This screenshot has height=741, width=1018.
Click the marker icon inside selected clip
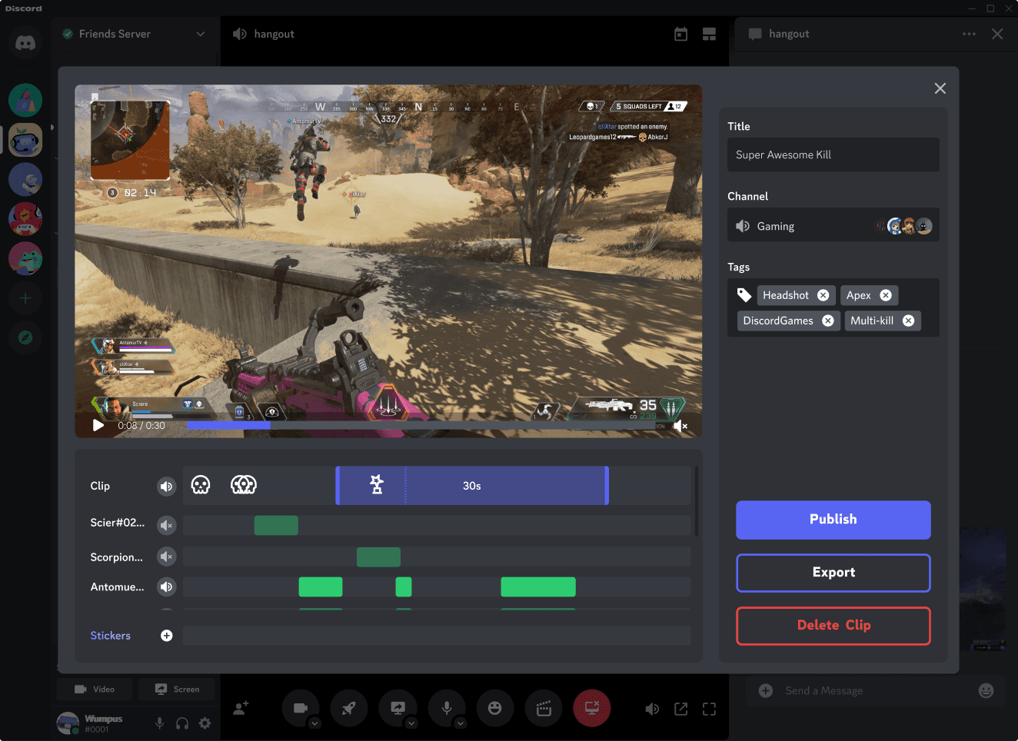377,484
